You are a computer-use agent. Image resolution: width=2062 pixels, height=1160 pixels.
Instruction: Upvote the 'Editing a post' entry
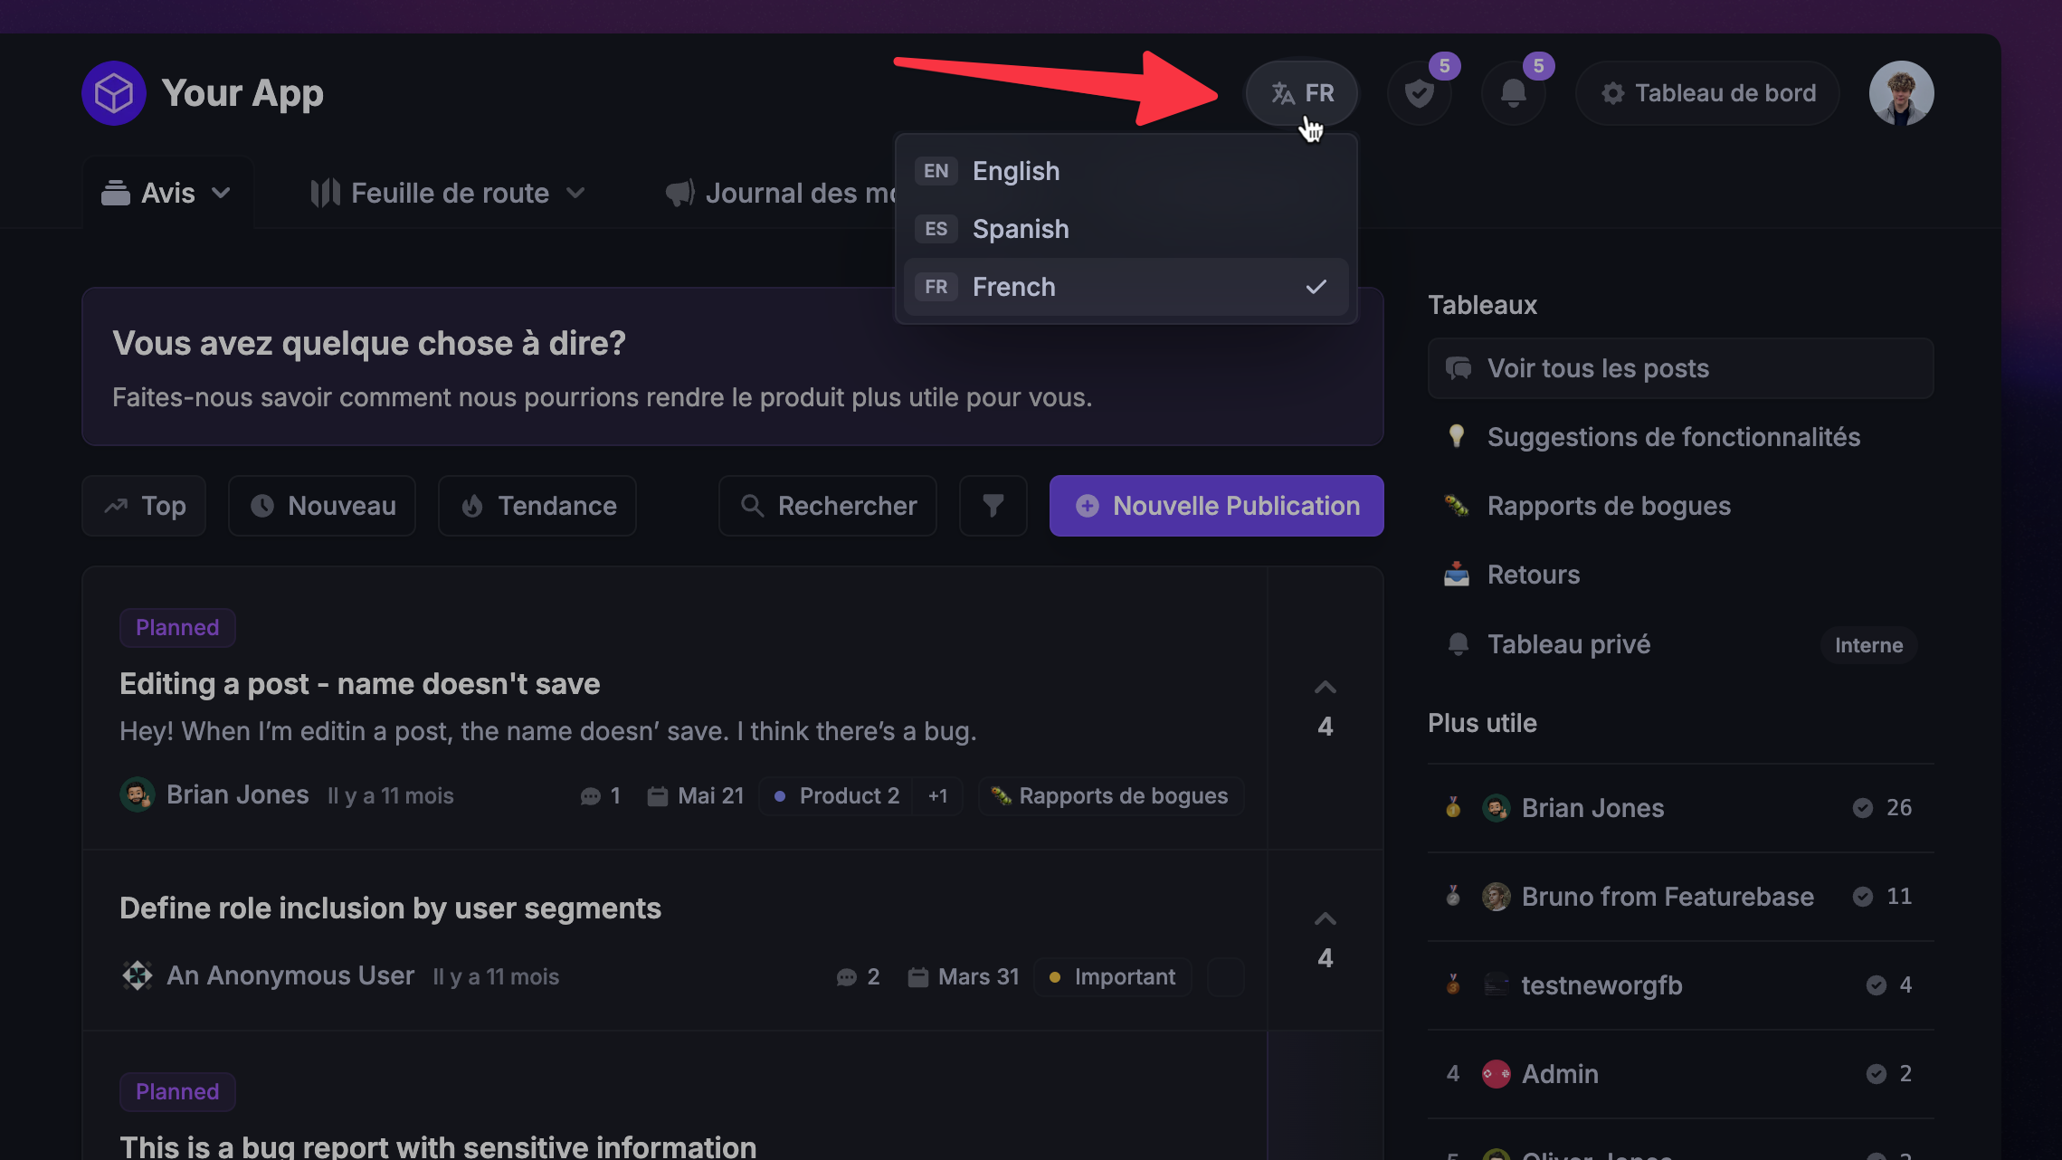(1325, 688)
